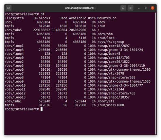
Task: Click the '/dev/loop3' entry
Action: 14,50
